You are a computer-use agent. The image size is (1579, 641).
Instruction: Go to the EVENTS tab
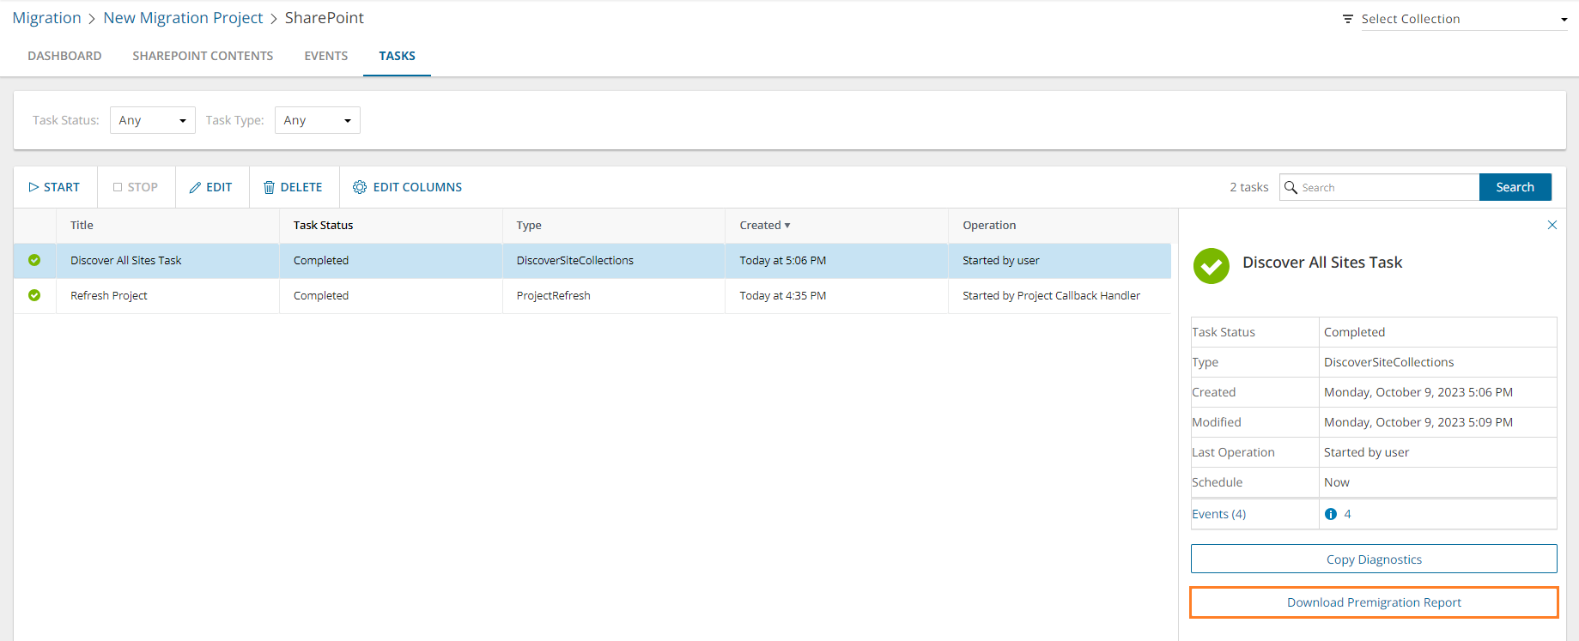pos(325,56)
